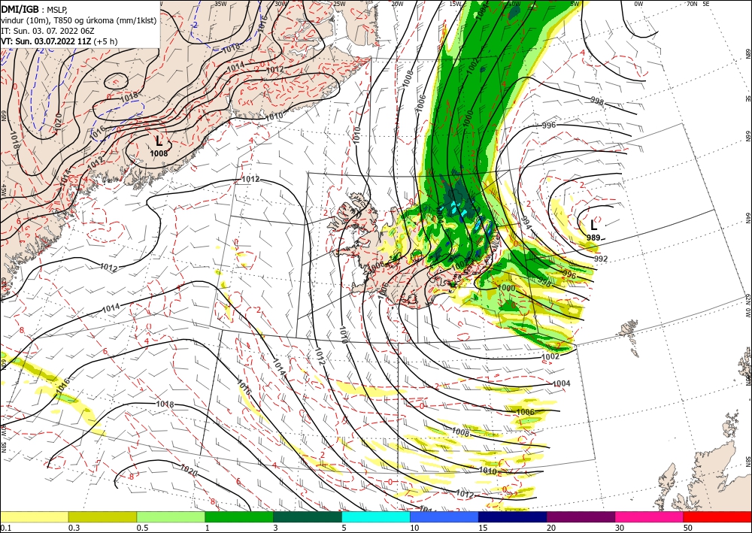This screenshot has width=752, height=533.
Task: Click the legend value 30
Action: 620,528
